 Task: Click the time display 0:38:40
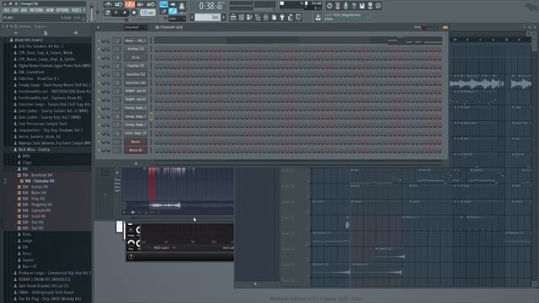pyautogui.click(x=211, y=6)
